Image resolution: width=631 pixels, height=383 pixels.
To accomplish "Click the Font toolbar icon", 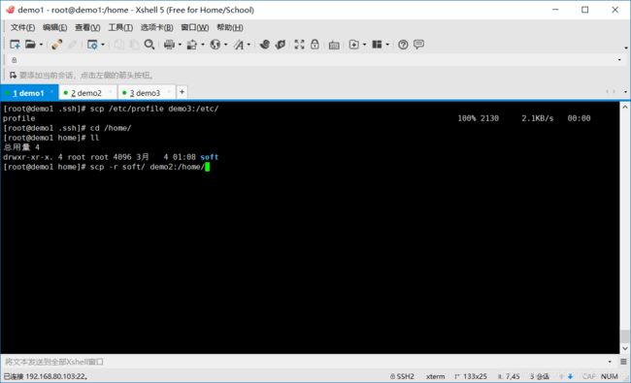I will click(x=239, y=45).
